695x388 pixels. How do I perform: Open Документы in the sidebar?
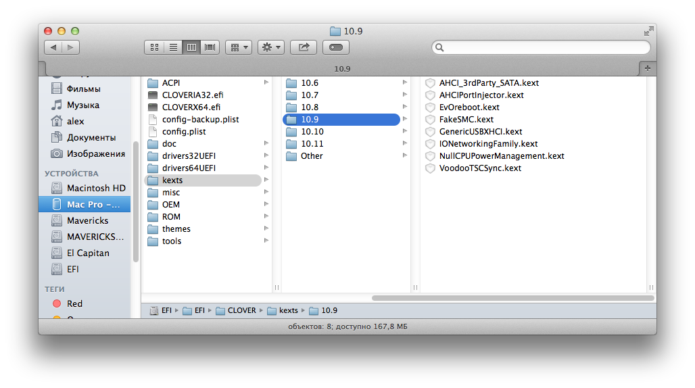click(x=91, y=137)
